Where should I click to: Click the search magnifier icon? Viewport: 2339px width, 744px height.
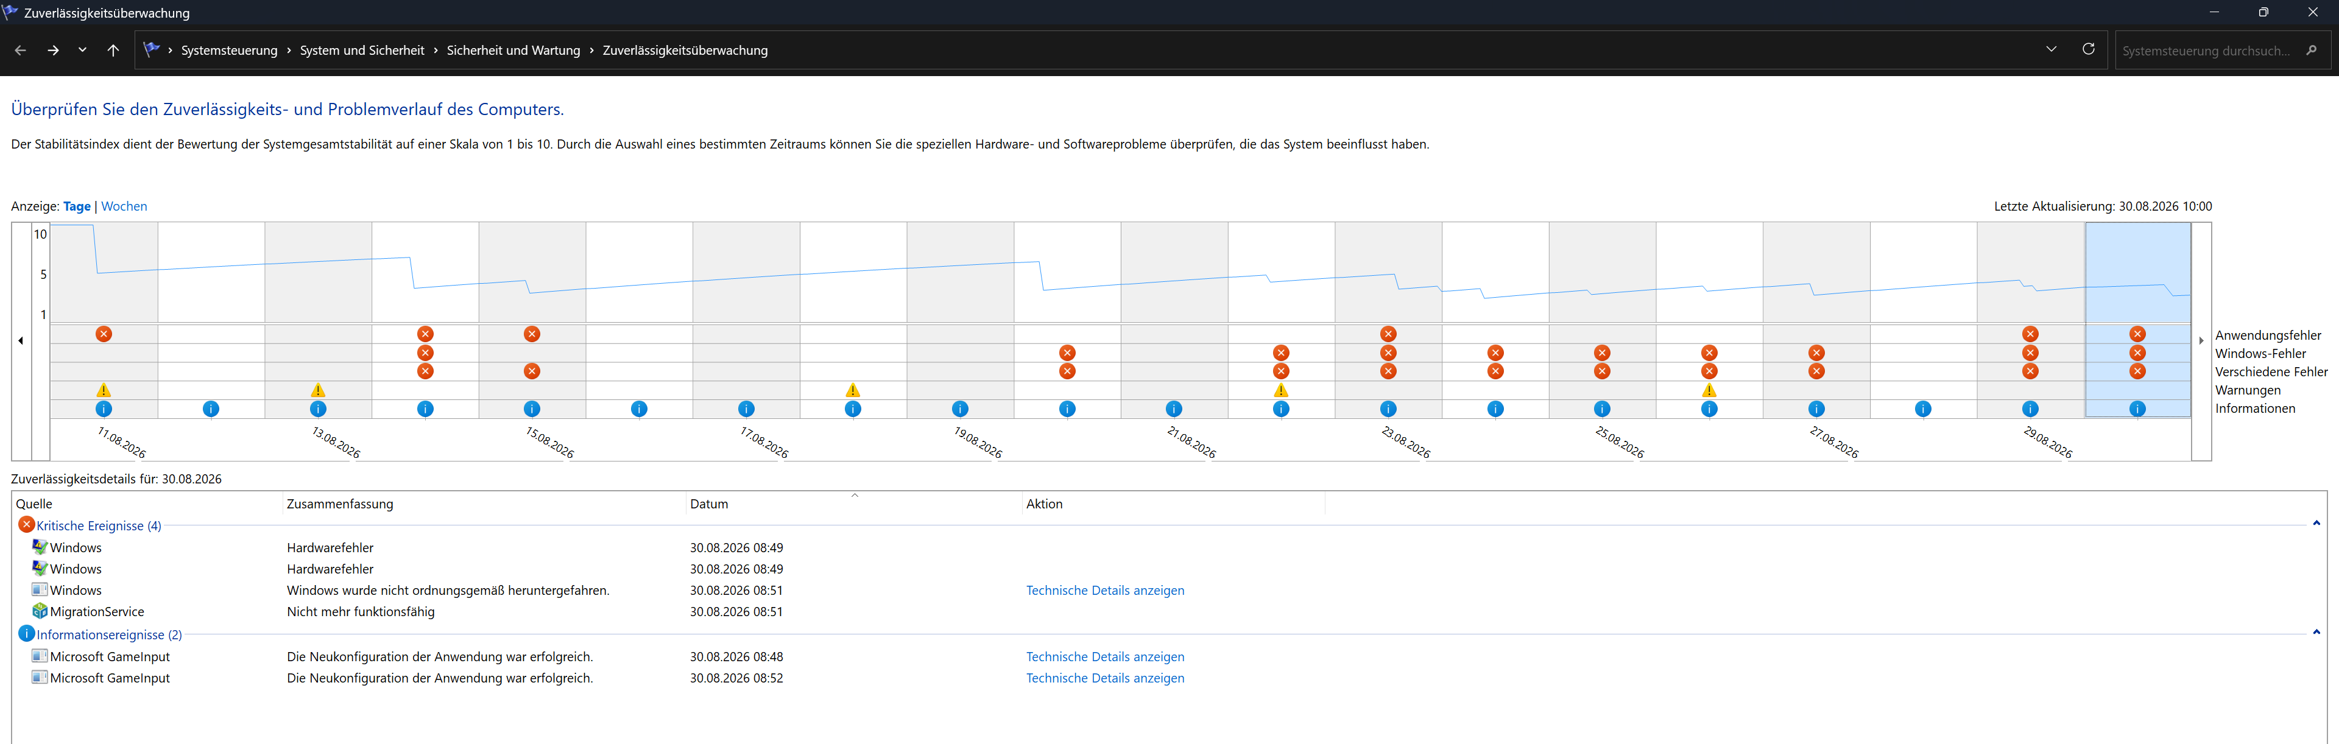[2311, 50]
